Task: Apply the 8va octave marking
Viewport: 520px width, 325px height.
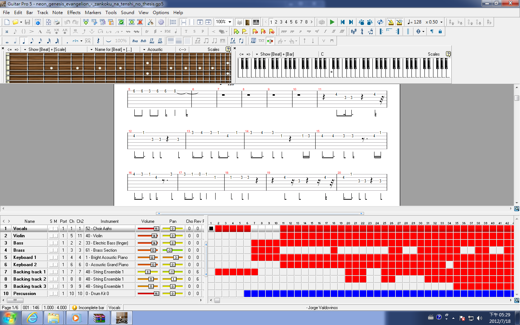Action: pyautogui.click(x=135, y=41)
